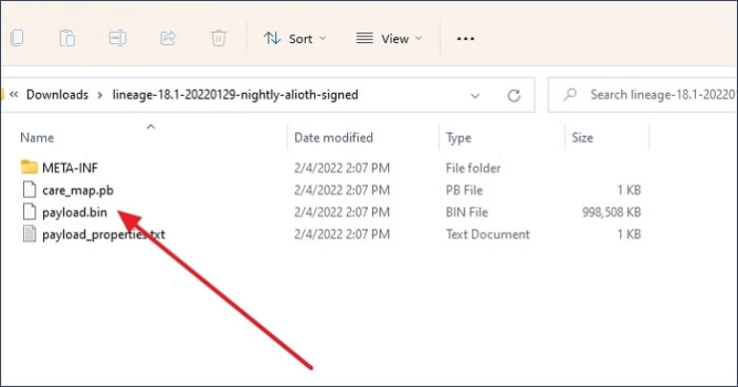Click the Rename icon in toolbar
This screenshot has height=387, width=738.
tap(118, 38)
